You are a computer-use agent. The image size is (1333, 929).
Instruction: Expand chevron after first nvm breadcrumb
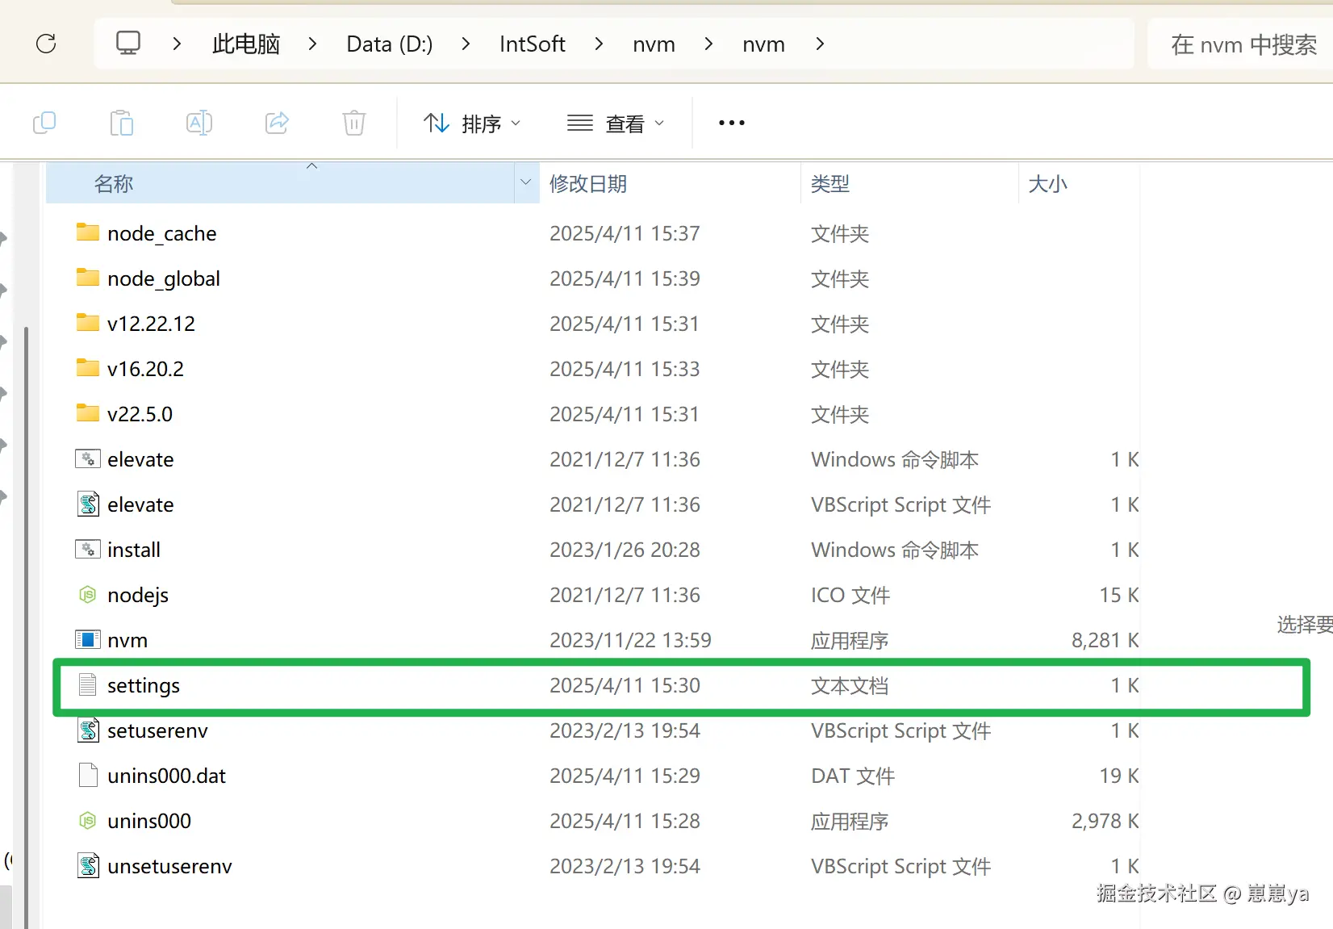coord(708,44)
